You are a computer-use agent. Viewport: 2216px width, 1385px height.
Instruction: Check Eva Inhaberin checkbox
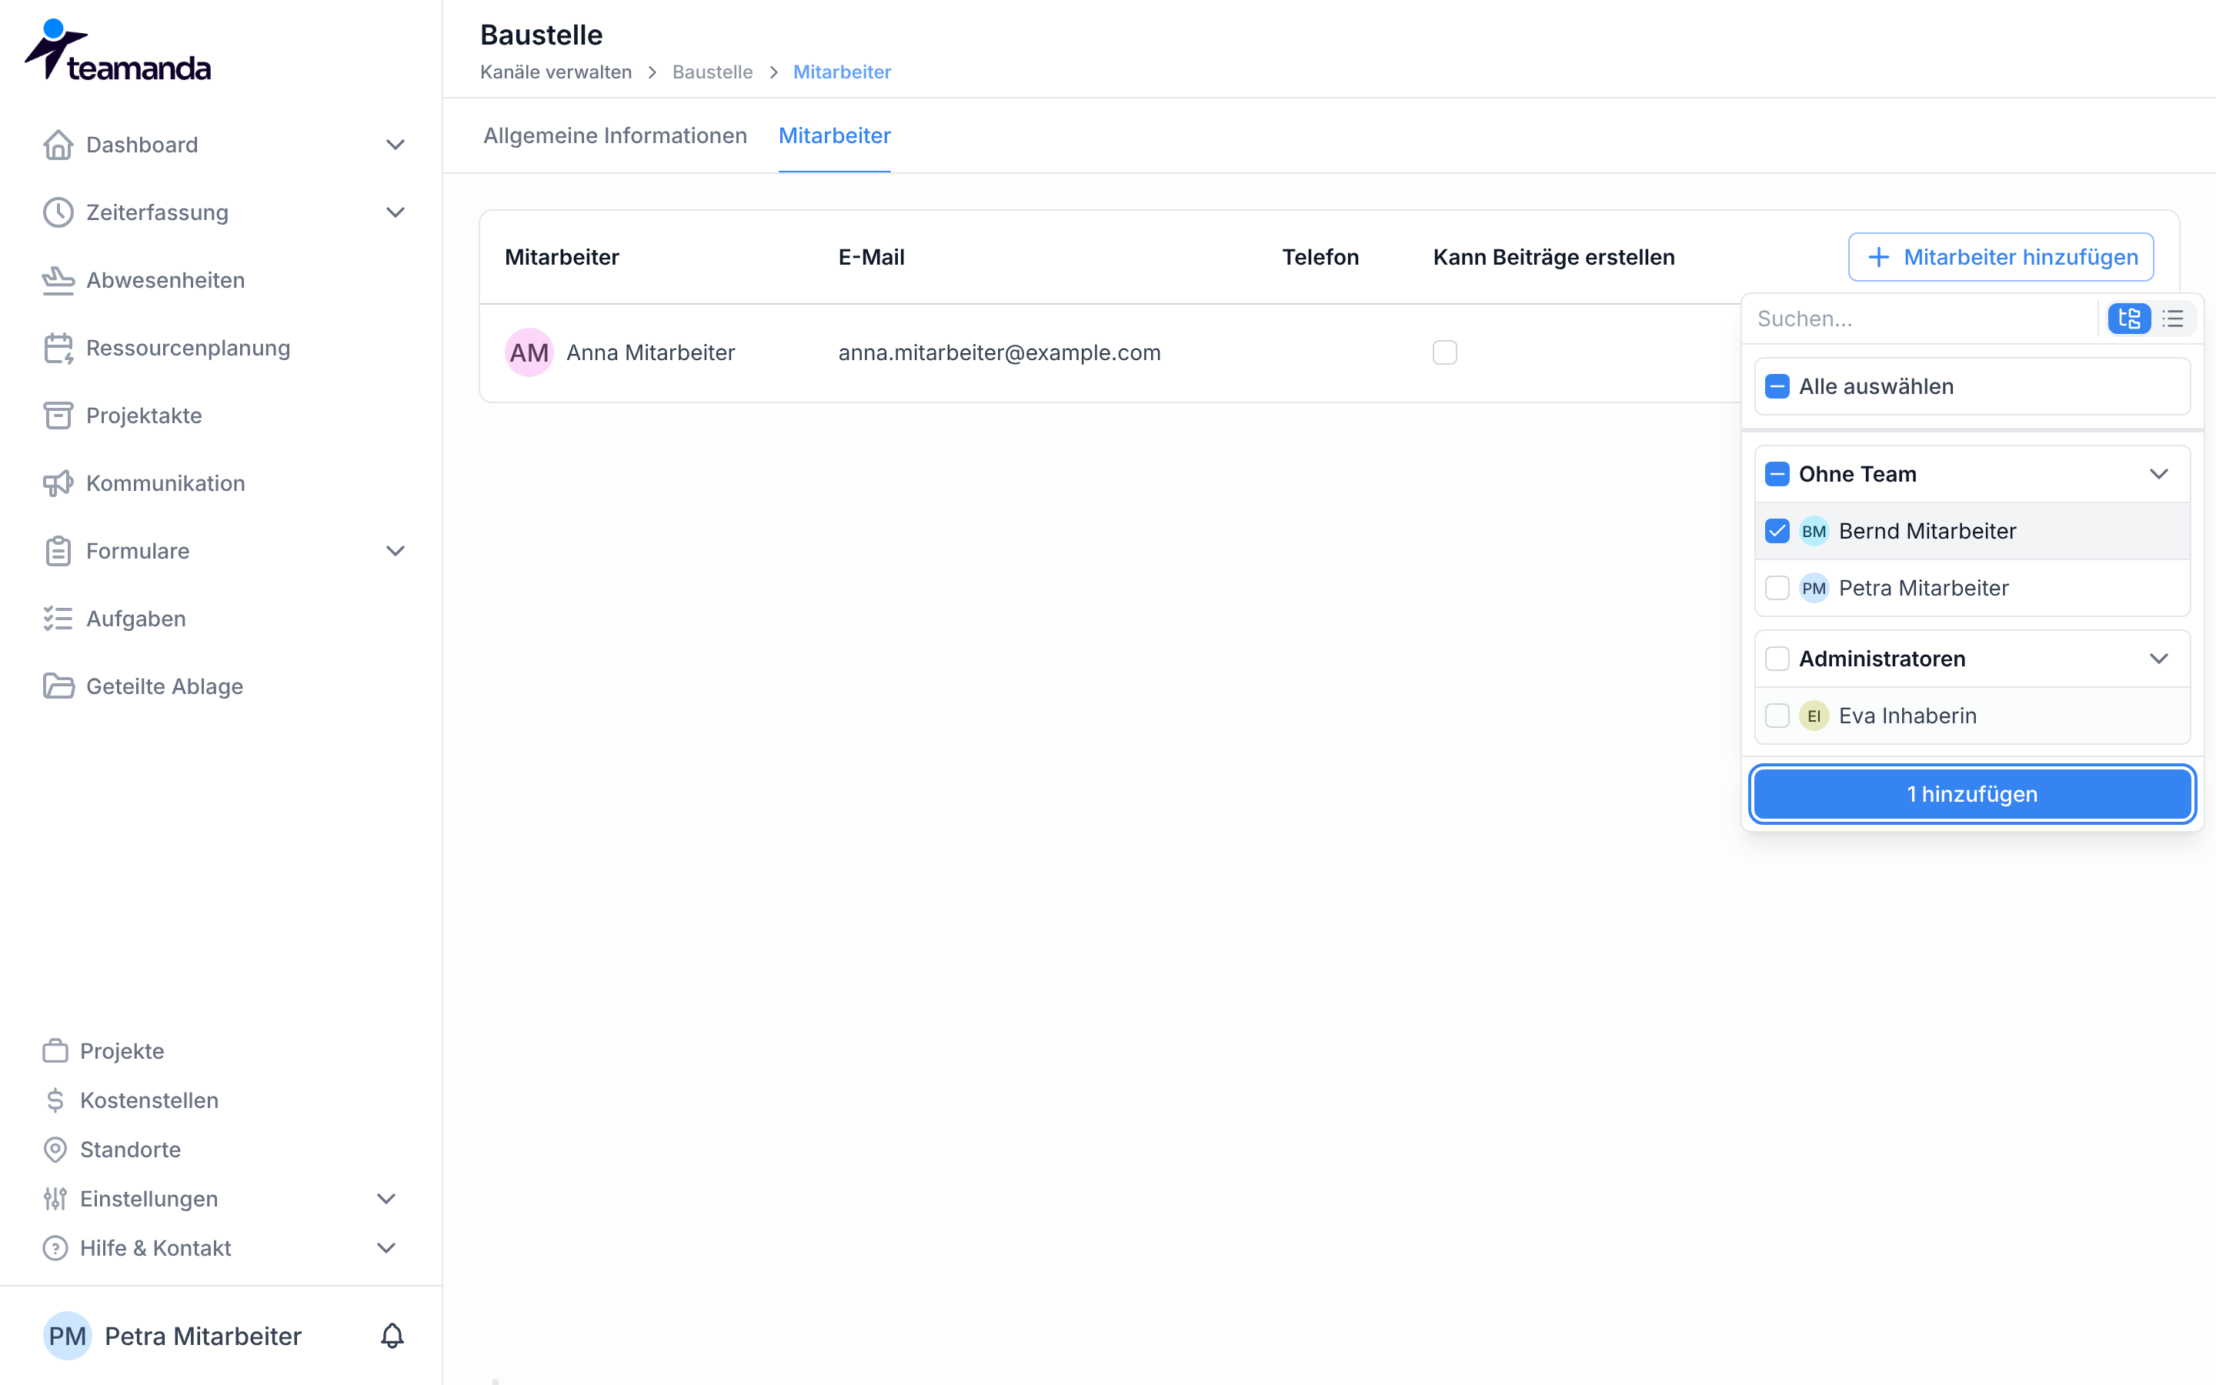click(1777, 716)
